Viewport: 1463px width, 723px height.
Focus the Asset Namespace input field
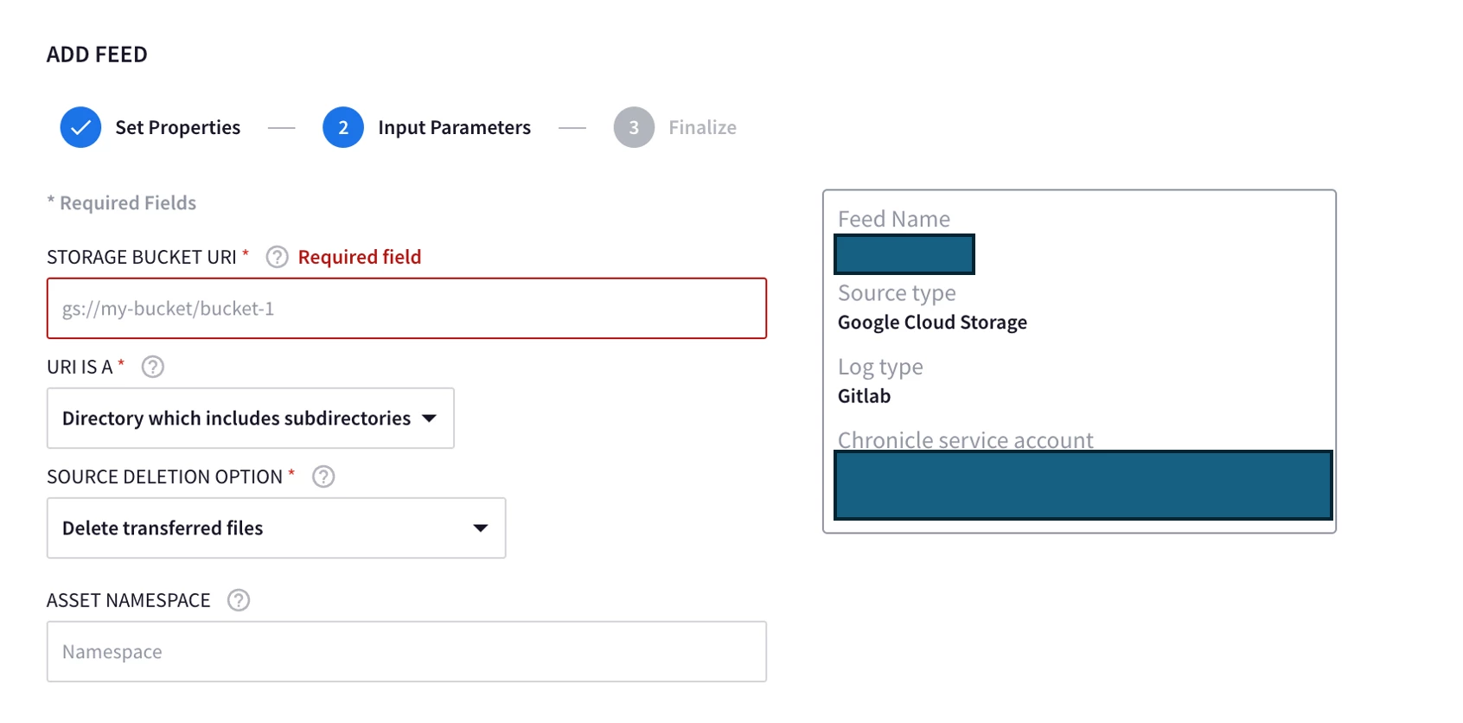[x=406, y=651]
